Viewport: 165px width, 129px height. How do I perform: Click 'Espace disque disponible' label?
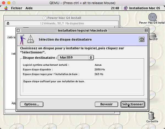point(38,70)
